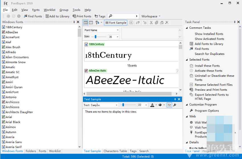
Task: Open the Help menu
Action: tap(88, 10)
